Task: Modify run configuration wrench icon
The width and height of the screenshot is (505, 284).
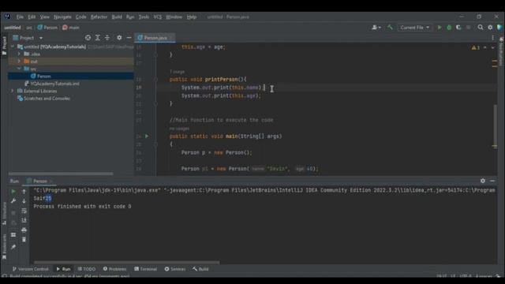Action: click(13, 201)
